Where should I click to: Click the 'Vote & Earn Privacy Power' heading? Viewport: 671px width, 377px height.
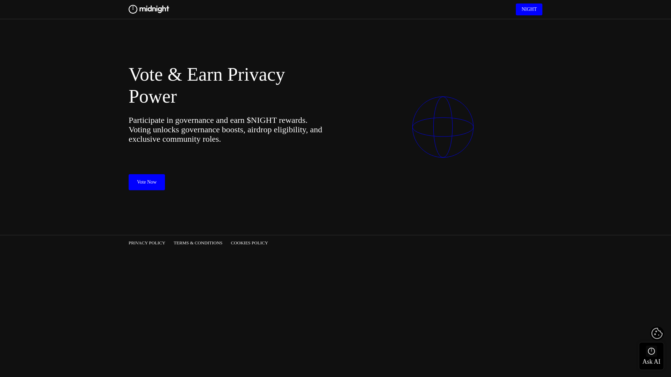tap(207, 86)
